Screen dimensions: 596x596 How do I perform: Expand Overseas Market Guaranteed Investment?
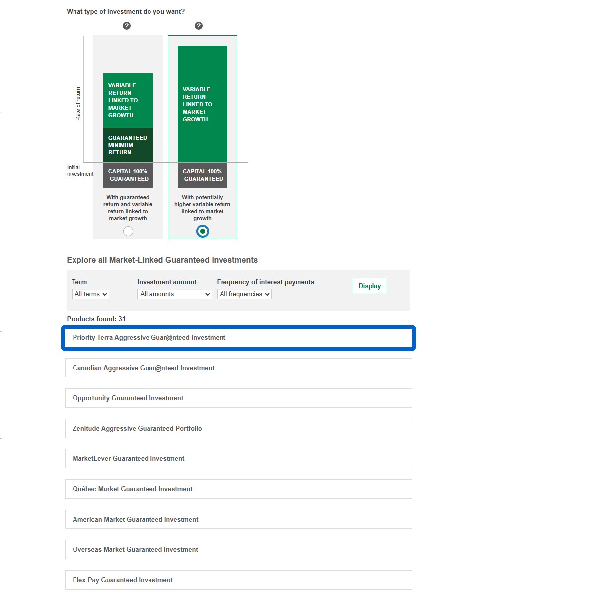(x=238, y=550)
